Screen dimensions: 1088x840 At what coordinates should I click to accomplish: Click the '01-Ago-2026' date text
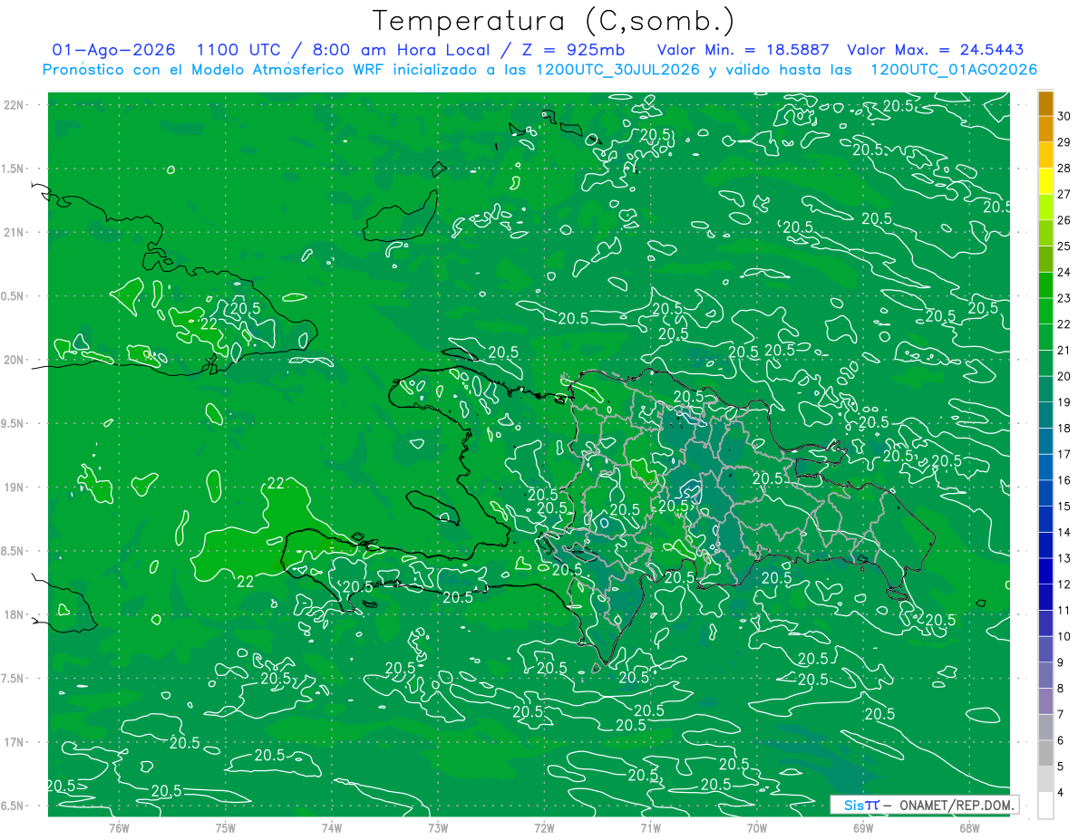pos(113,50)
